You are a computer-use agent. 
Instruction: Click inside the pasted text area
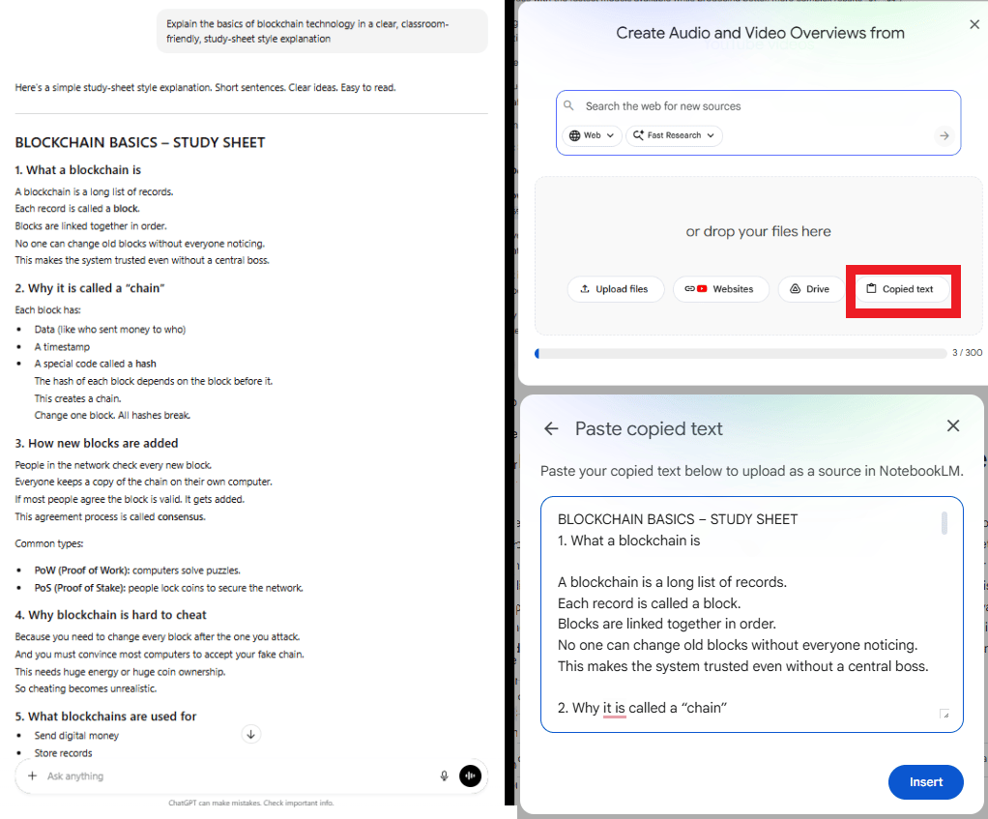pos(752,614)
